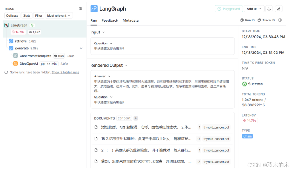Click the 1,247 tokens total value
The height and width of the screenshot is (170, 292).
click(x=254, y=100)
